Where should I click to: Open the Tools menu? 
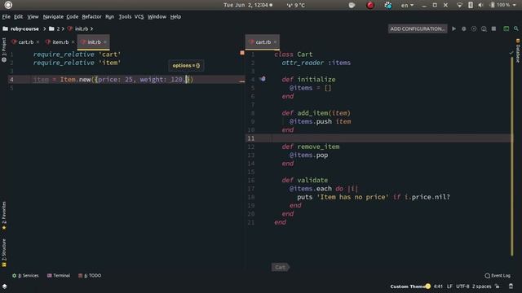point(125,16)
